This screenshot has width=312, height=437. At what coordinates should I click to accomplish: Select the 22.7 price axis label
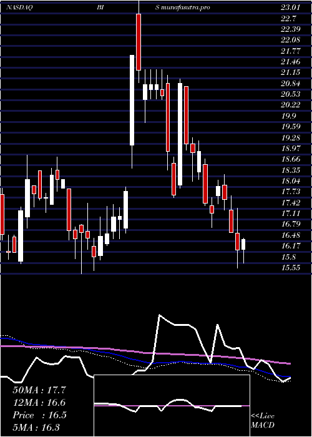click(x=288, y=18)
